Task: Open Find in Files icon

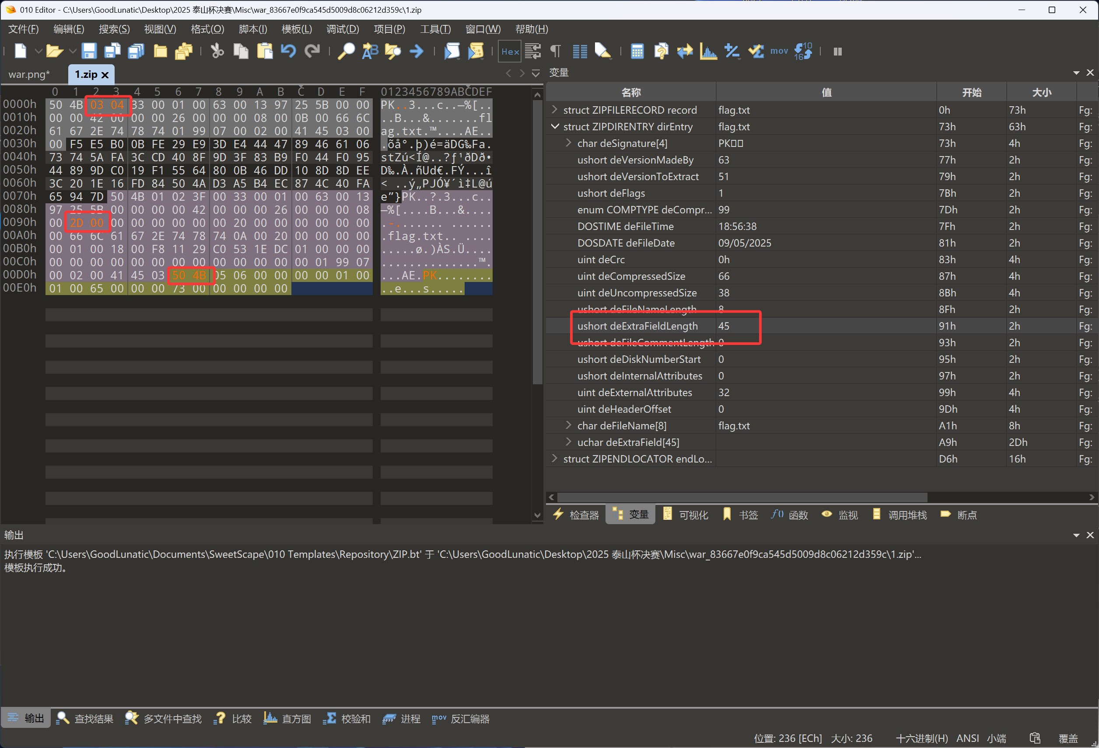Action: click(393, 51)
